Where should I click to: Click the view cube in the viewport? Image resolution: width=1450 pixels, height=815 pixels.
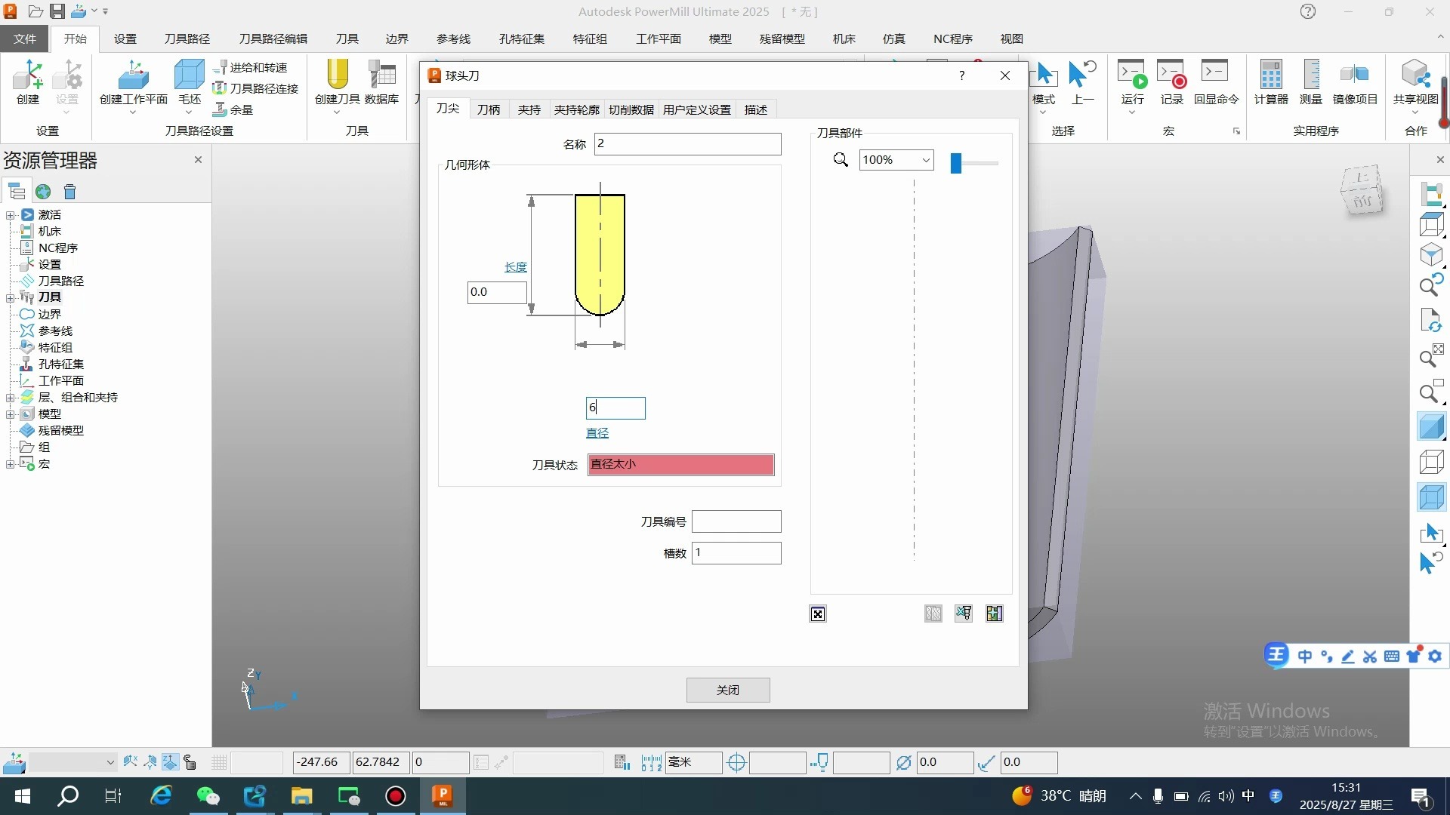1363,190
